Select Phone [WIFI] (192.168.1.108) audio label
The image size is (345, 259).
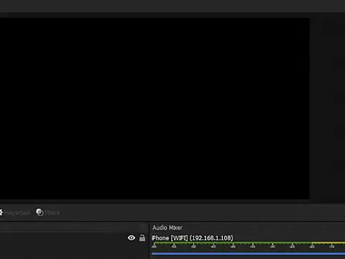pos(193,238)
